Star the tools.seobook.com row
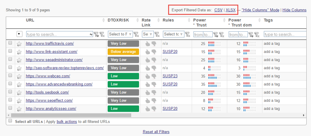The image size is (311, 136). 19,93
